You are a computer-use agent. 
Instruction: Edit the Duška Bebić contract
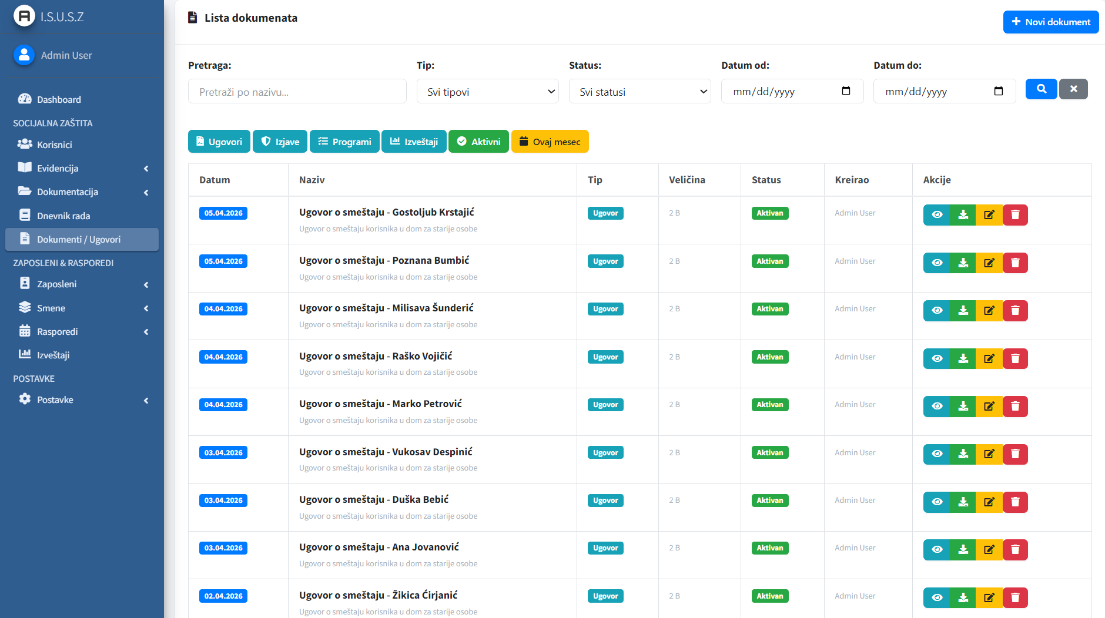pyautogui.click(x=989, y=502)
